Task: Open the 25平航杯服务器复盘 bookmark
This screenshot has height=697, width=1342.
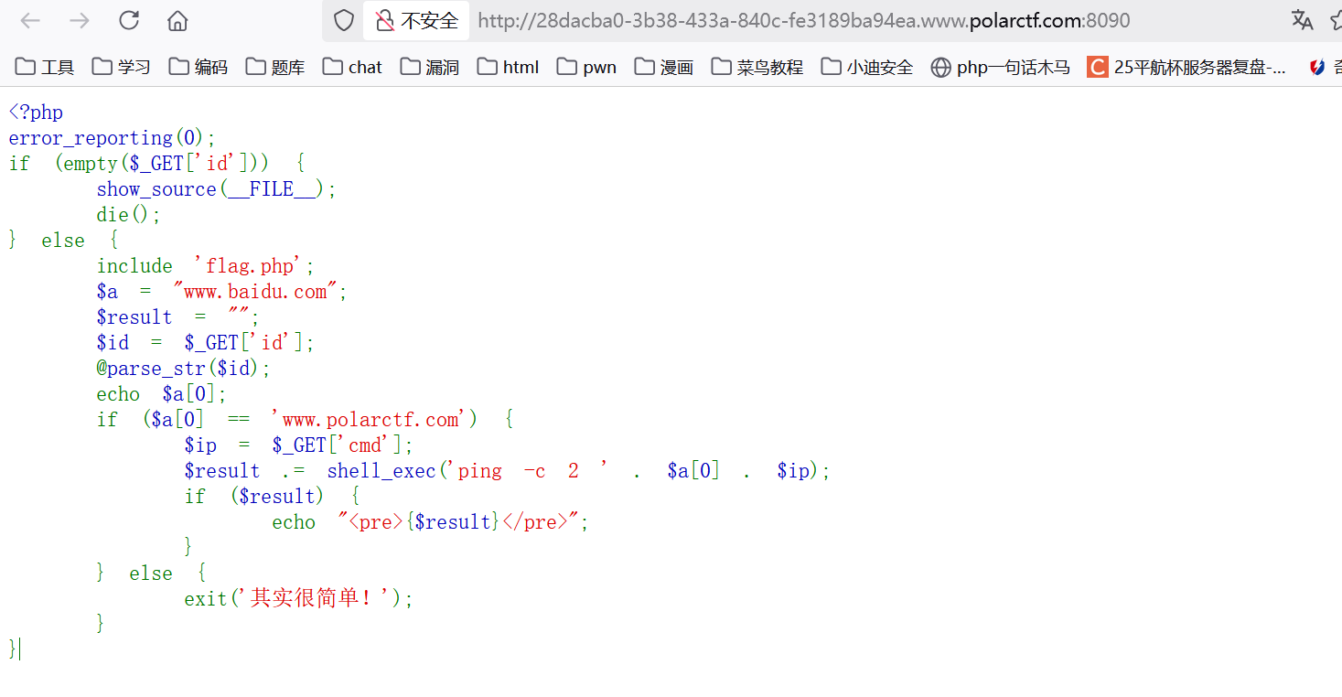Action: [x=1186, y=67]
